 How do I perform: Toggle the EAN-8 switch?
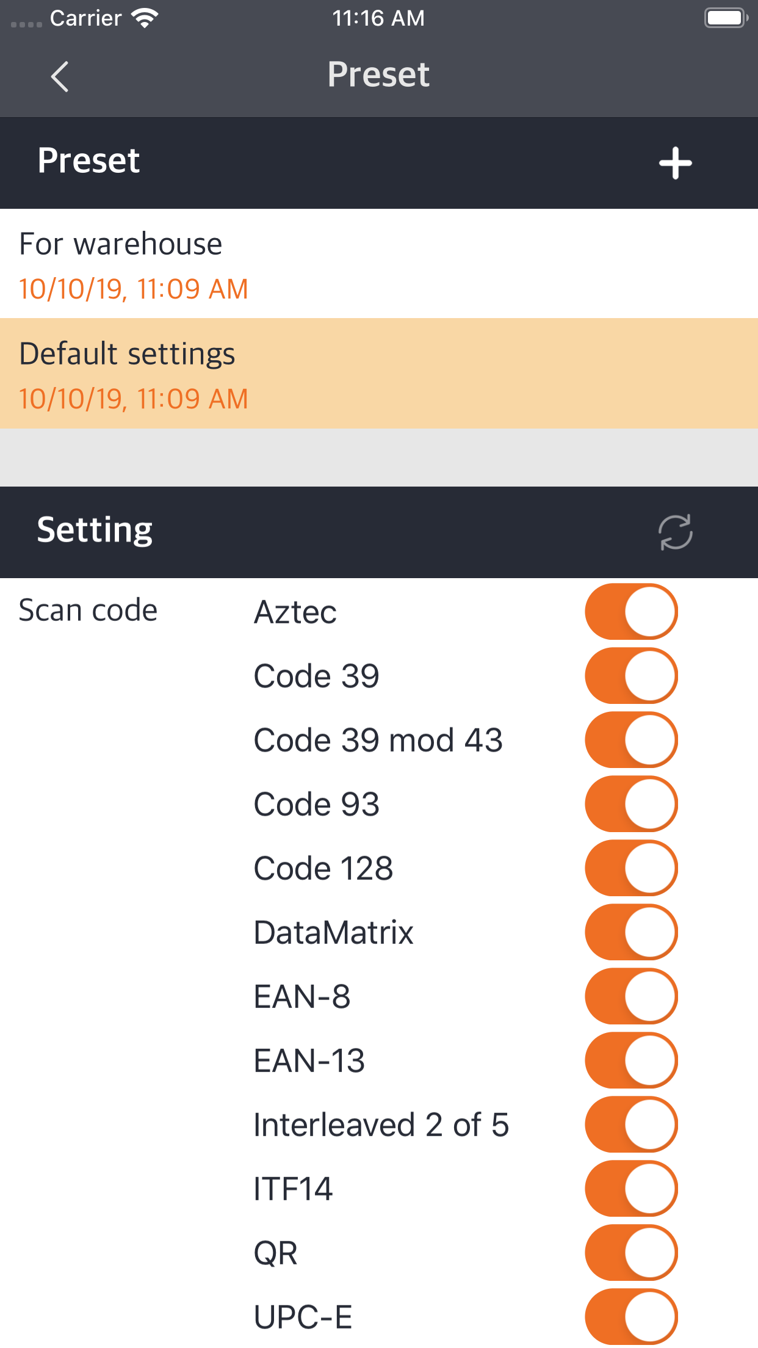(631, 996)
